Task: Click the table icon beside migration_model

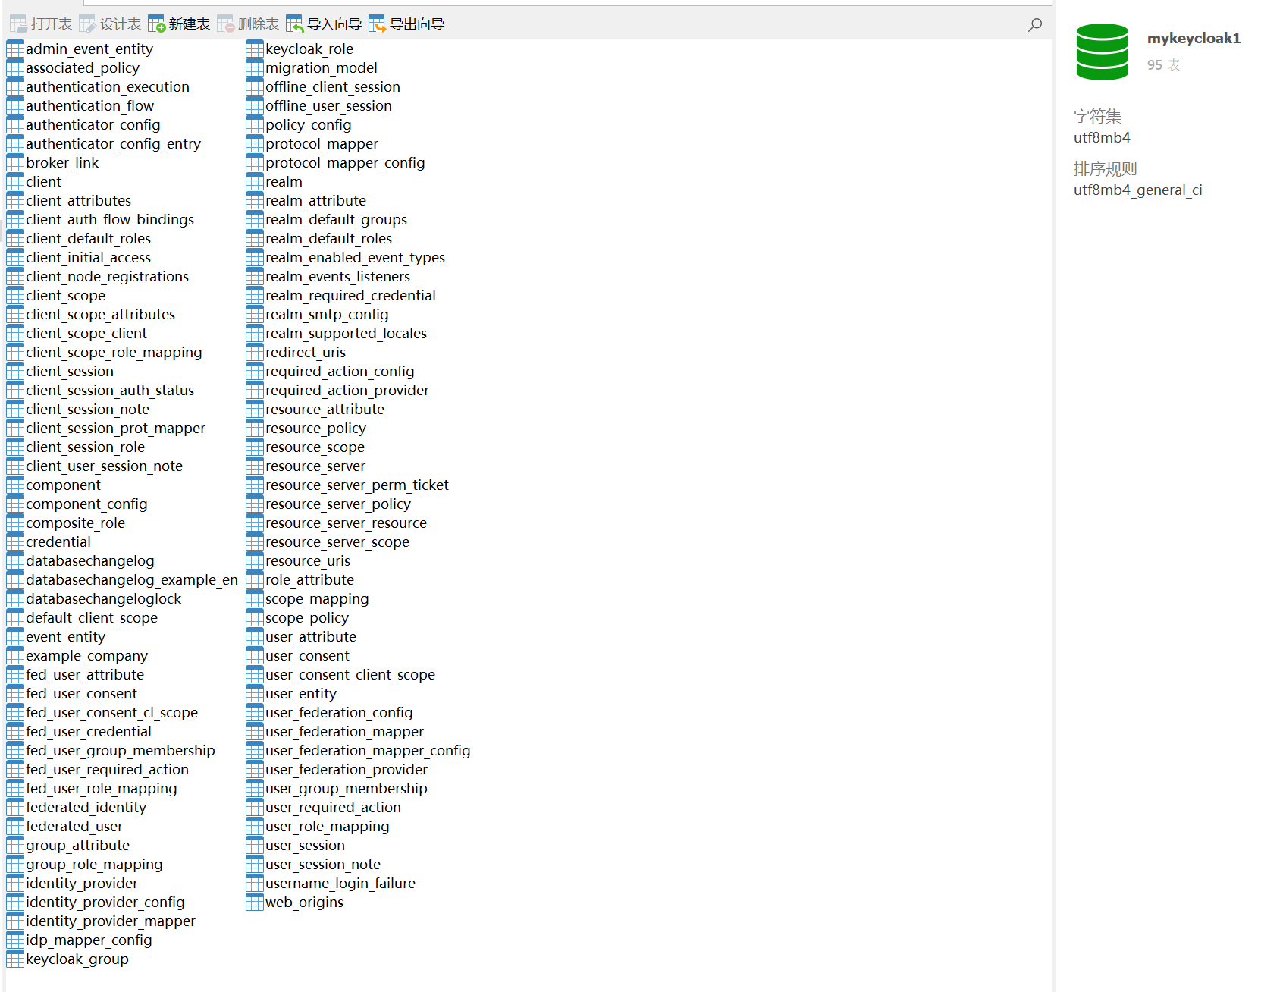Action: (255, 68)
